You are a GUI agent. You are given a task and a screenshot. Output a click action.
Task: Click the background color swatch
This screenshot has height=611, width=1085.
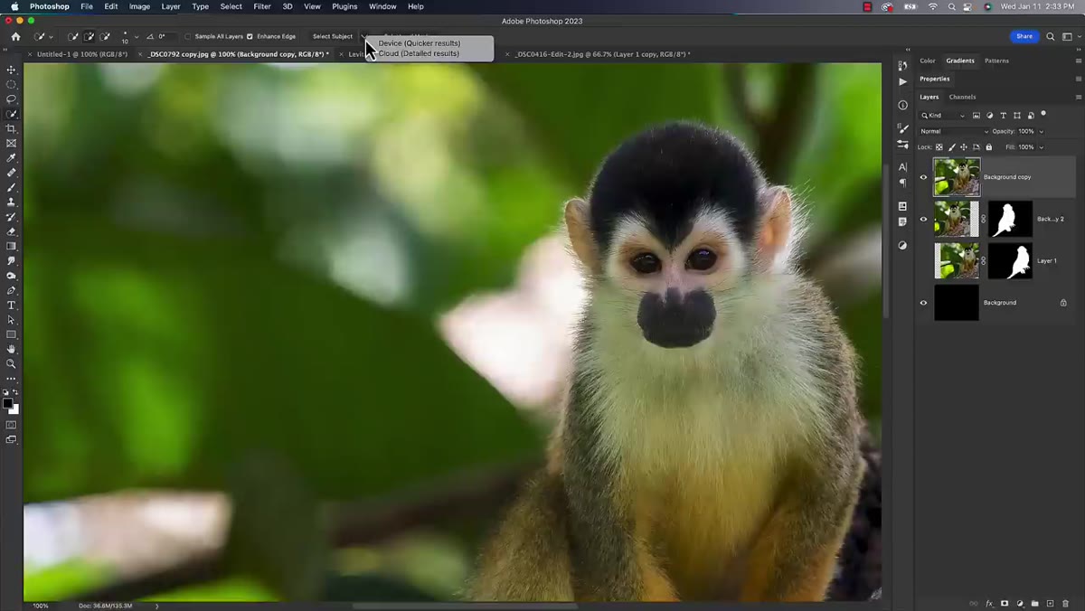point(14,409)
